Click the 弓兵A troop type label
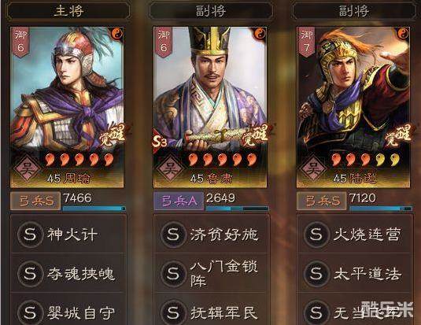 click(x=179, y=201)
